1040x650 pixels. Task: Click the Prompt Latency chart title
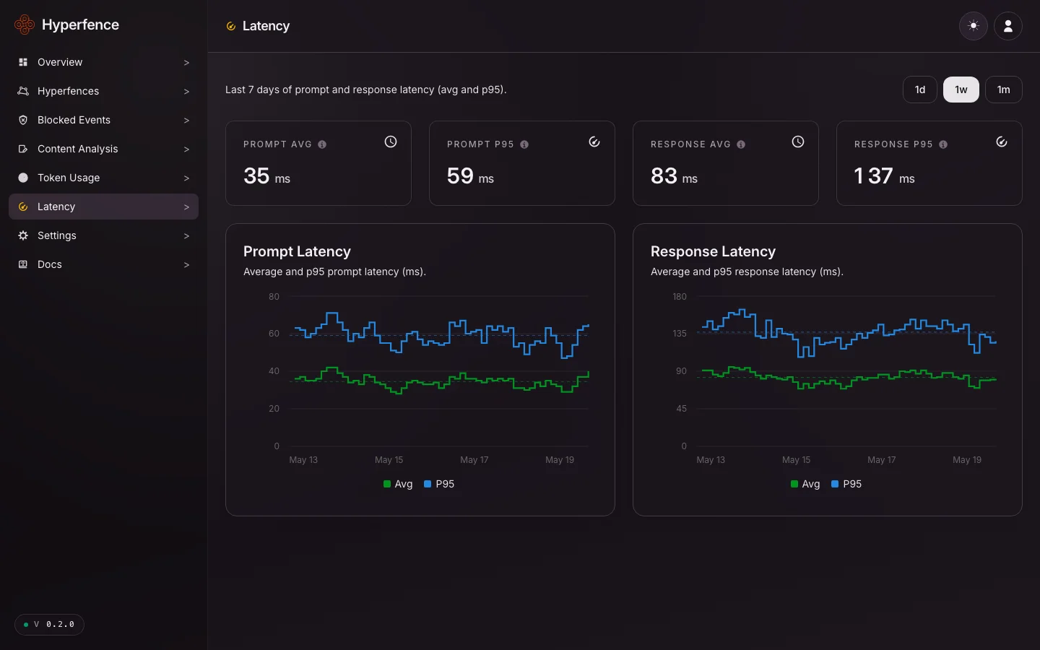click(297, 251)
